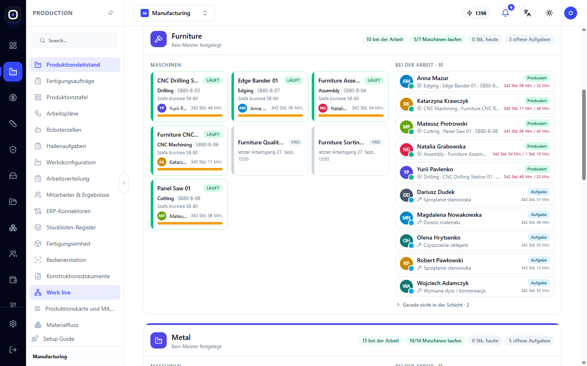Click '15 bei der Arbeit' badge in Metal
This screenshot has height=366, width=587.
(x=380, y=341)
